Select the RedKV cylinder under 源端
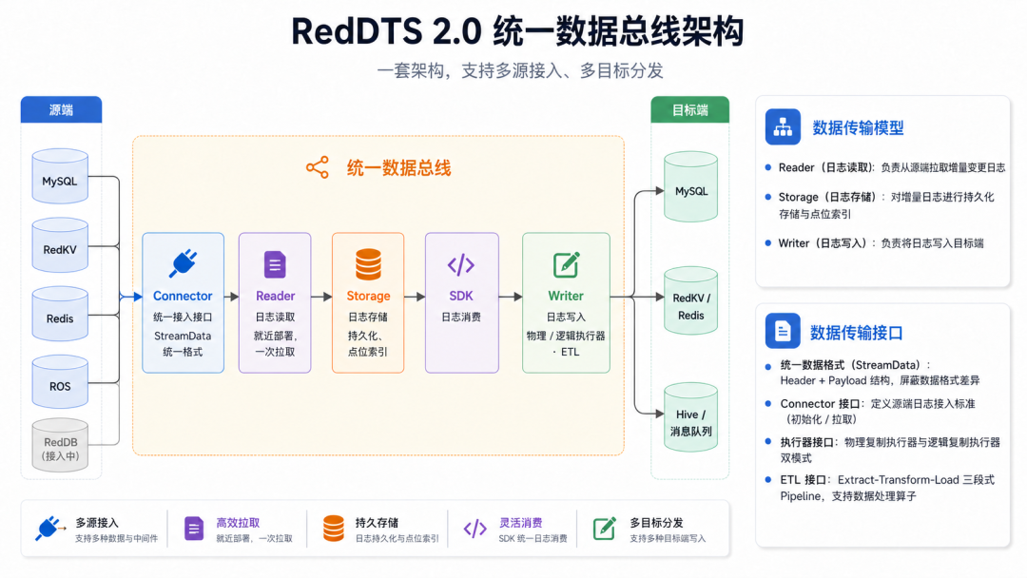Screen dimensions: 1027x578 [60, 245]
